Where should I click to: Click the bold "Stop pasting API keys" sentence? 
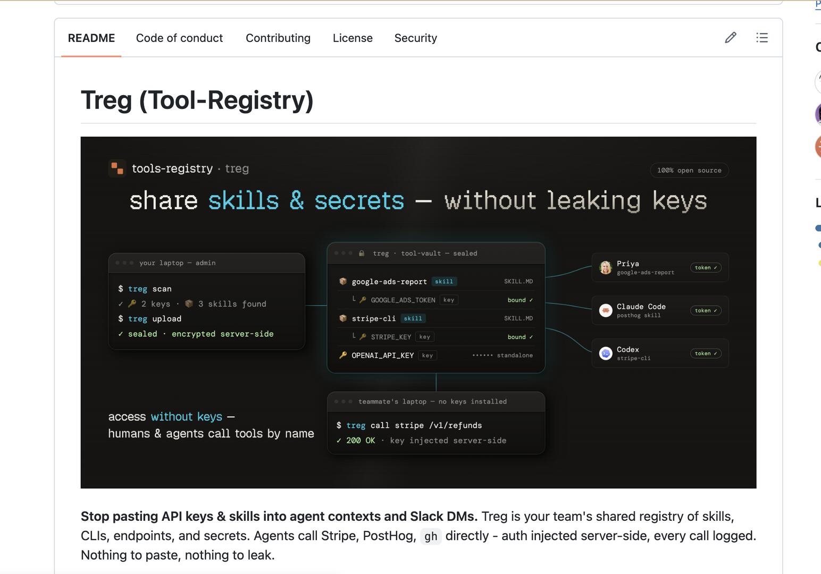tap(279, 517)
